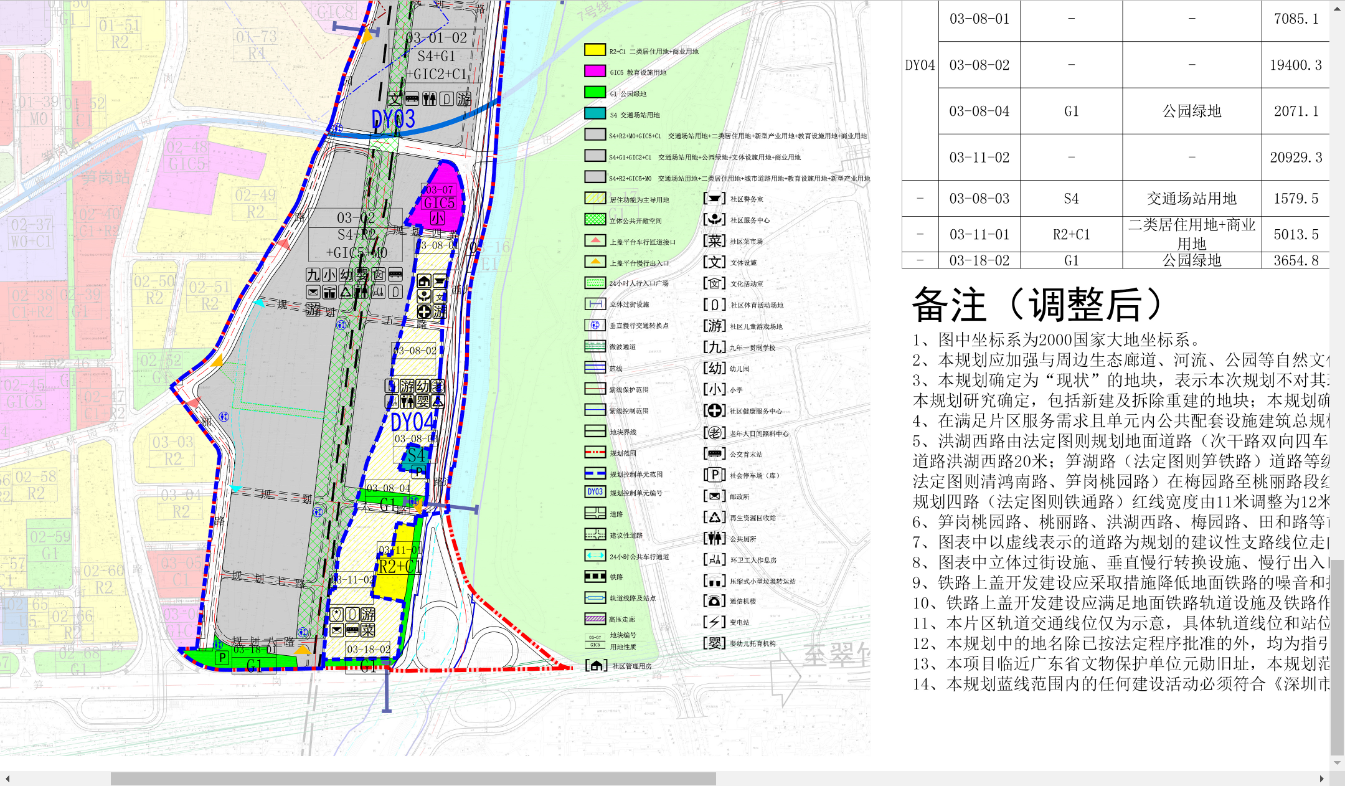Screen dimensions: 1345x786
Task: Click the community health center cross icon
Action: click(714, 410)
